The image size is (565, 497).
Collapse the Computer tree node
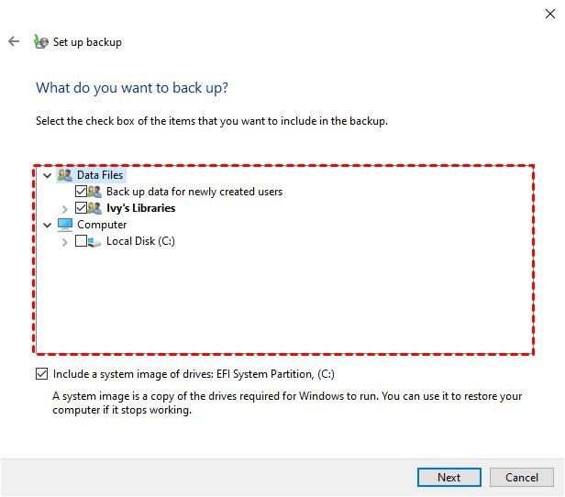click(47, 225)
